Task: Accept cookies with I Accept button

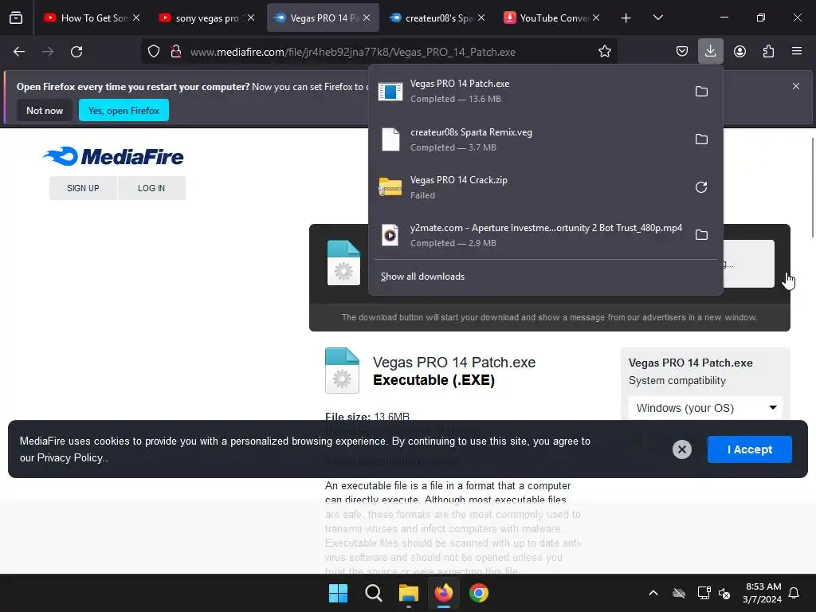Action: pyautogui.click(x=749, y=449)
